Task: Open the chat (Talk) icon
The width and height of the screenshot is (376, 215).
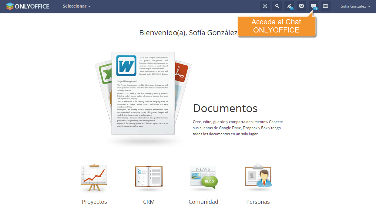Action: click(x=314, y=6)
